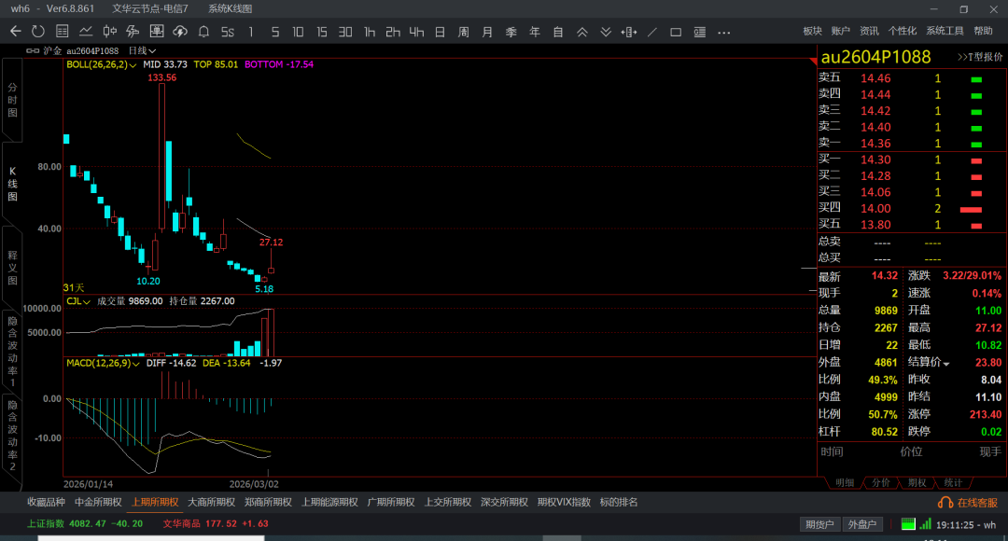Viewport: 1008px width, 541px height.
Task: Open the 统计 tab
Action: point(953,482)
